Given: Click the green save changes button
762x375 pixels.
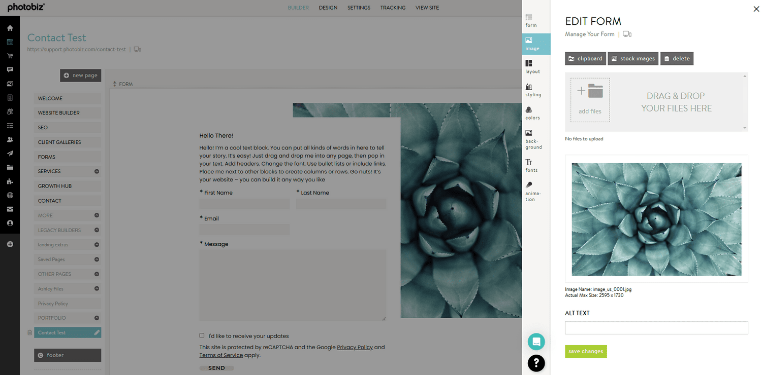Looking at the screenshot, I should pyautogui.click(x=586, y=351).
